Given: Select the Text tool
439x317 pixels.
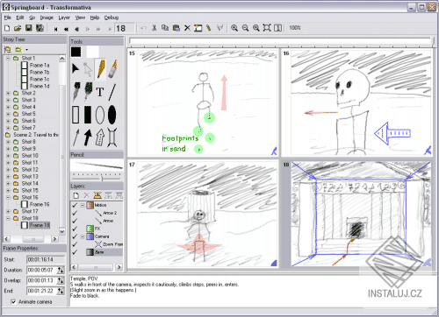Looking at the screenshot, I should click(100, 92).
